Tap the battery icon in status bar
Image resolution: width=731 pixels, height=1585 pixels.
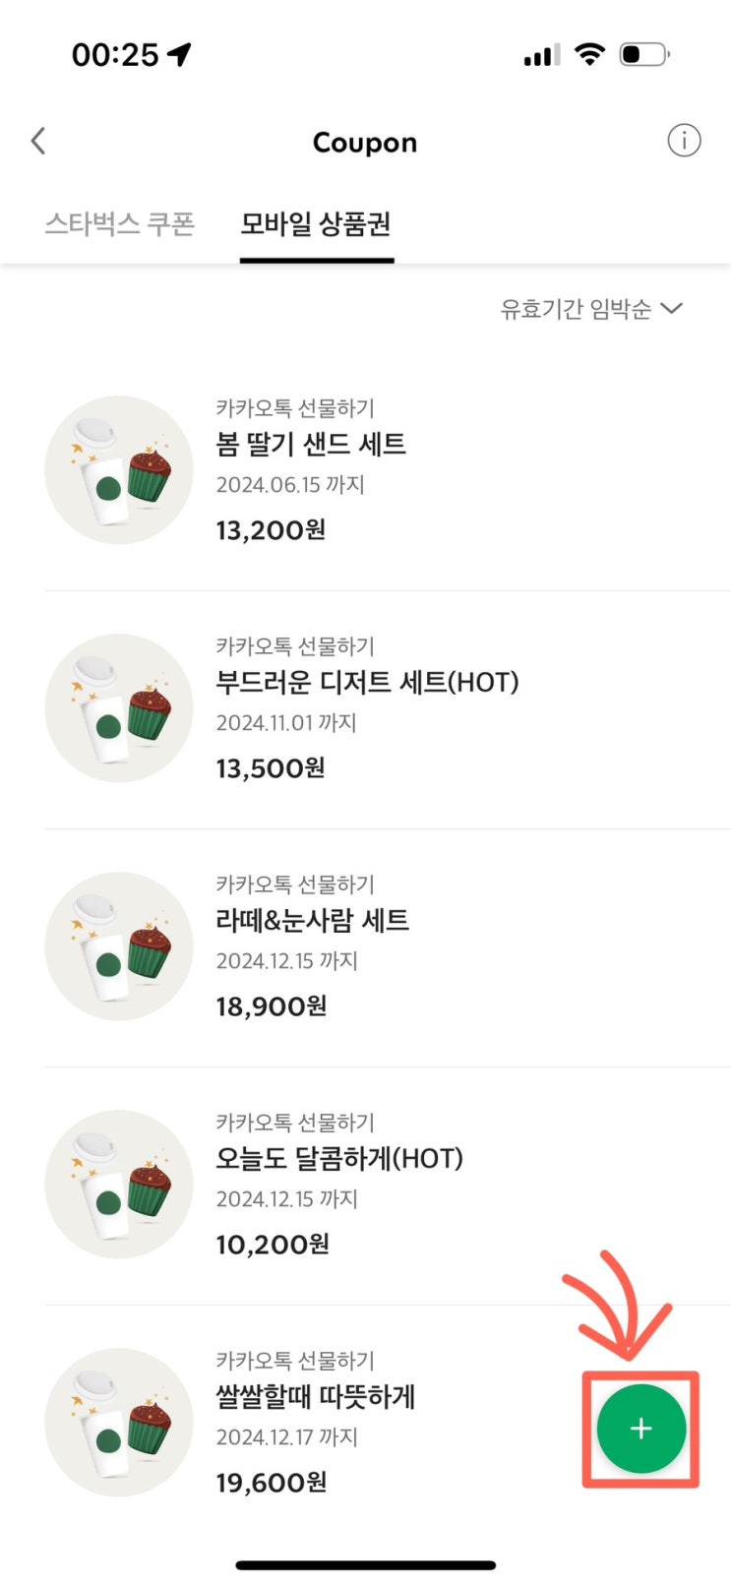[x=643, y=54]
